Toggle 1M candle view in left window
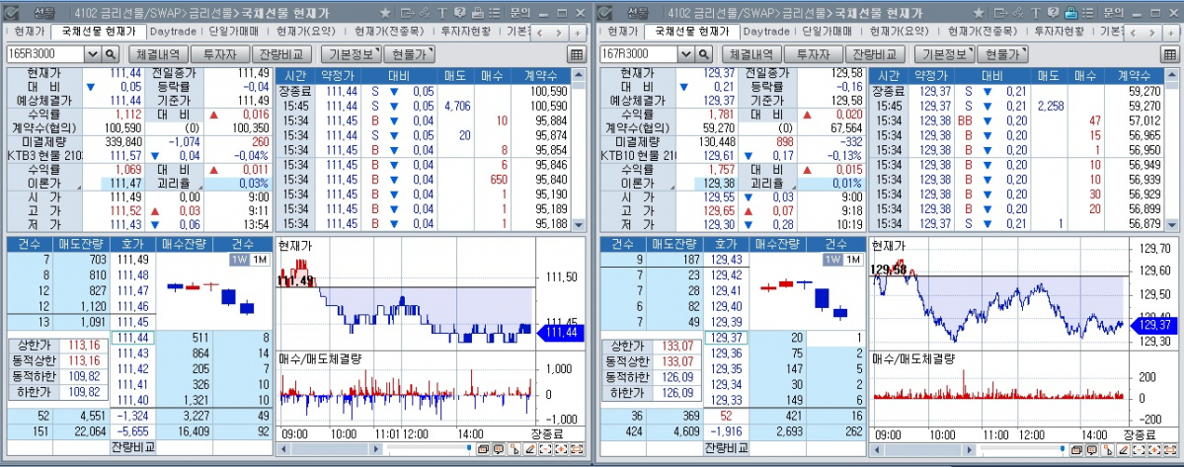This screenshot has height=467, width=1184. [x=259, y=260]
